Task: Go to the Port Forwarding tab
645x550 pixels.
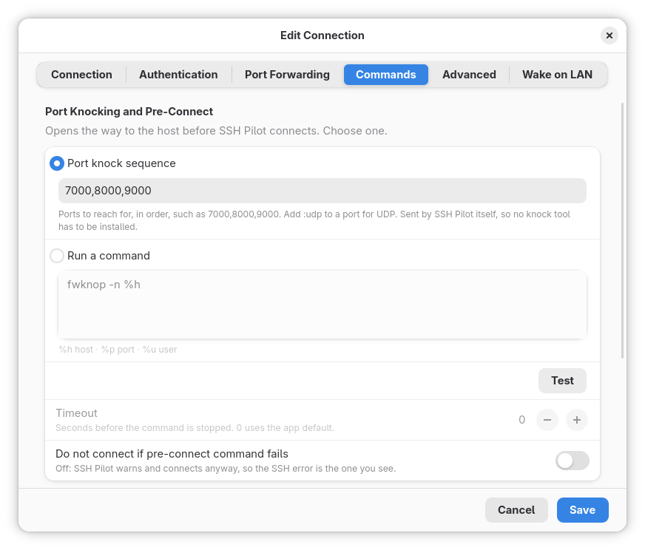Action: tap(287, 75)
